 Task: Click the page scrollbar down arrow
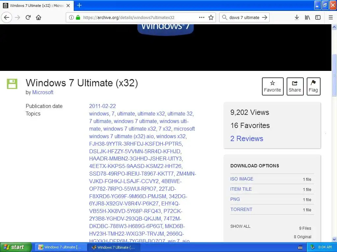[x=334, y=239]
